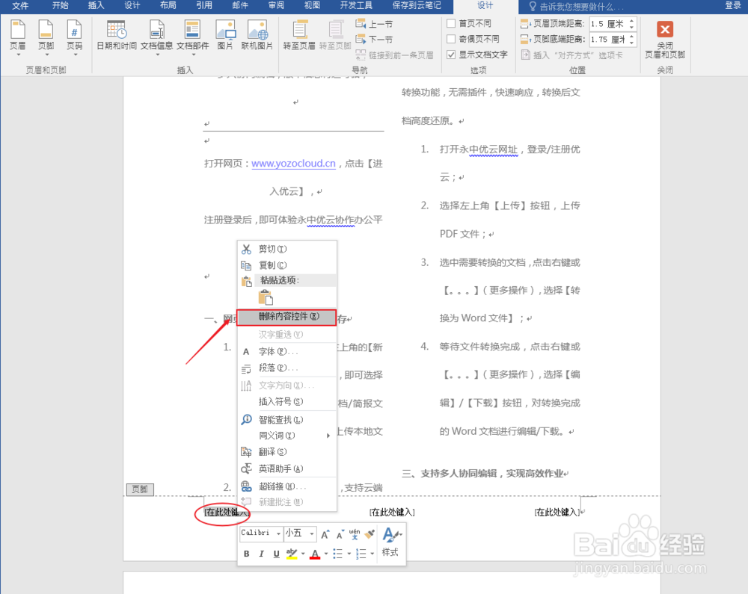
Task: Open font color dropdown arrow
Action: 326,554
